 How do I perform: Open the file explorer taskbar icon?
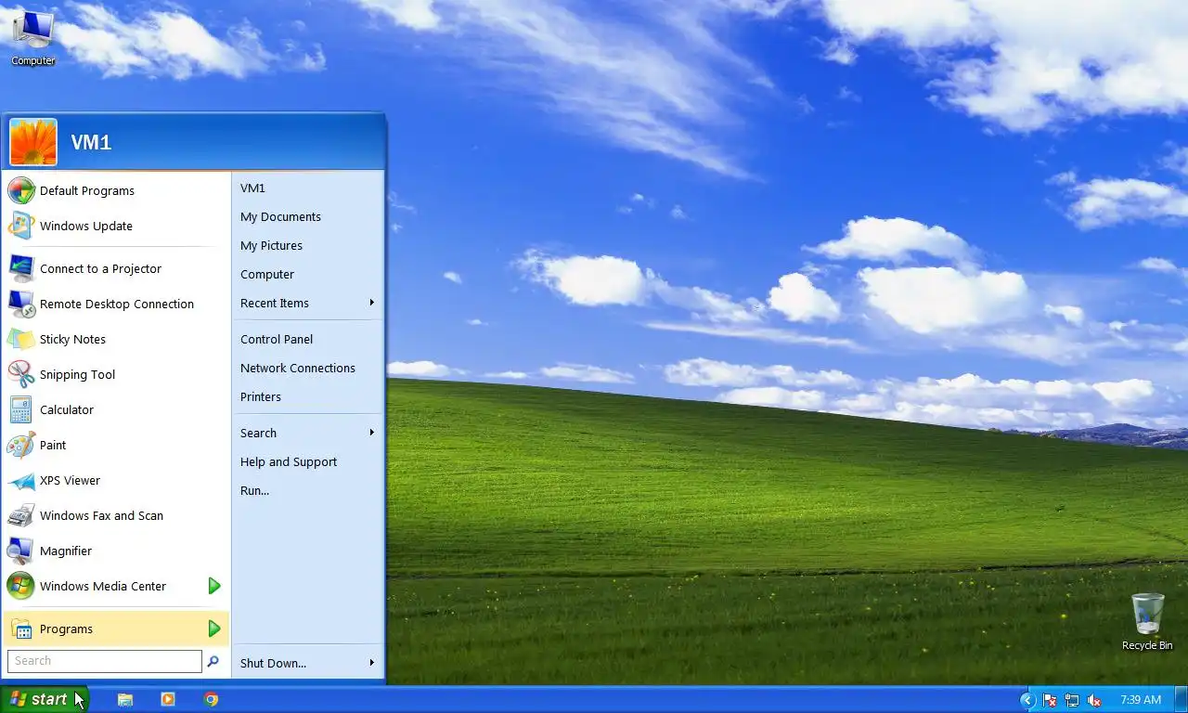click(x=125, y=700)
